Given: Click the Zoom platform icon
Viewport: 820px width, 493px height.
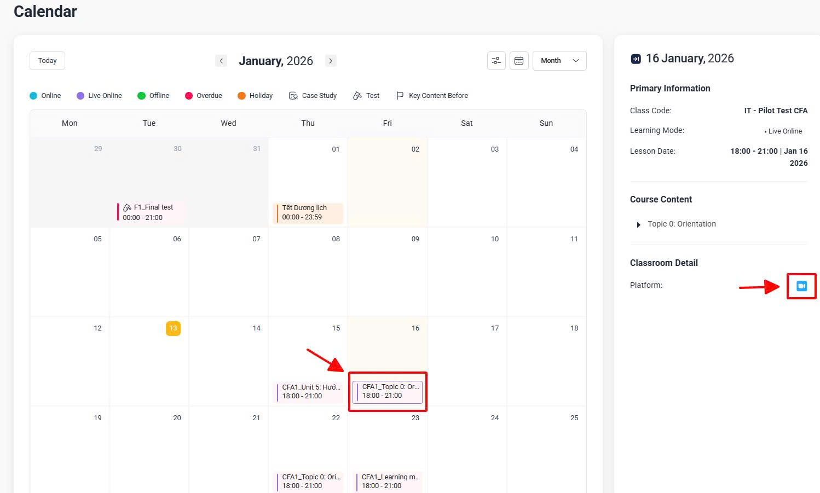Looking at the screenshot, I should click(801, 286).
